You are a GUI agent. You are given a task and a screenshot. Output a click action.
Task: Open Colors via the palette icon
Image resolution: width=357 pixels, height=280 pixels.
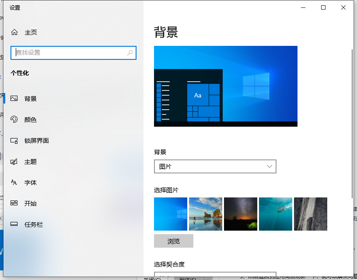[x=14, y=120]
